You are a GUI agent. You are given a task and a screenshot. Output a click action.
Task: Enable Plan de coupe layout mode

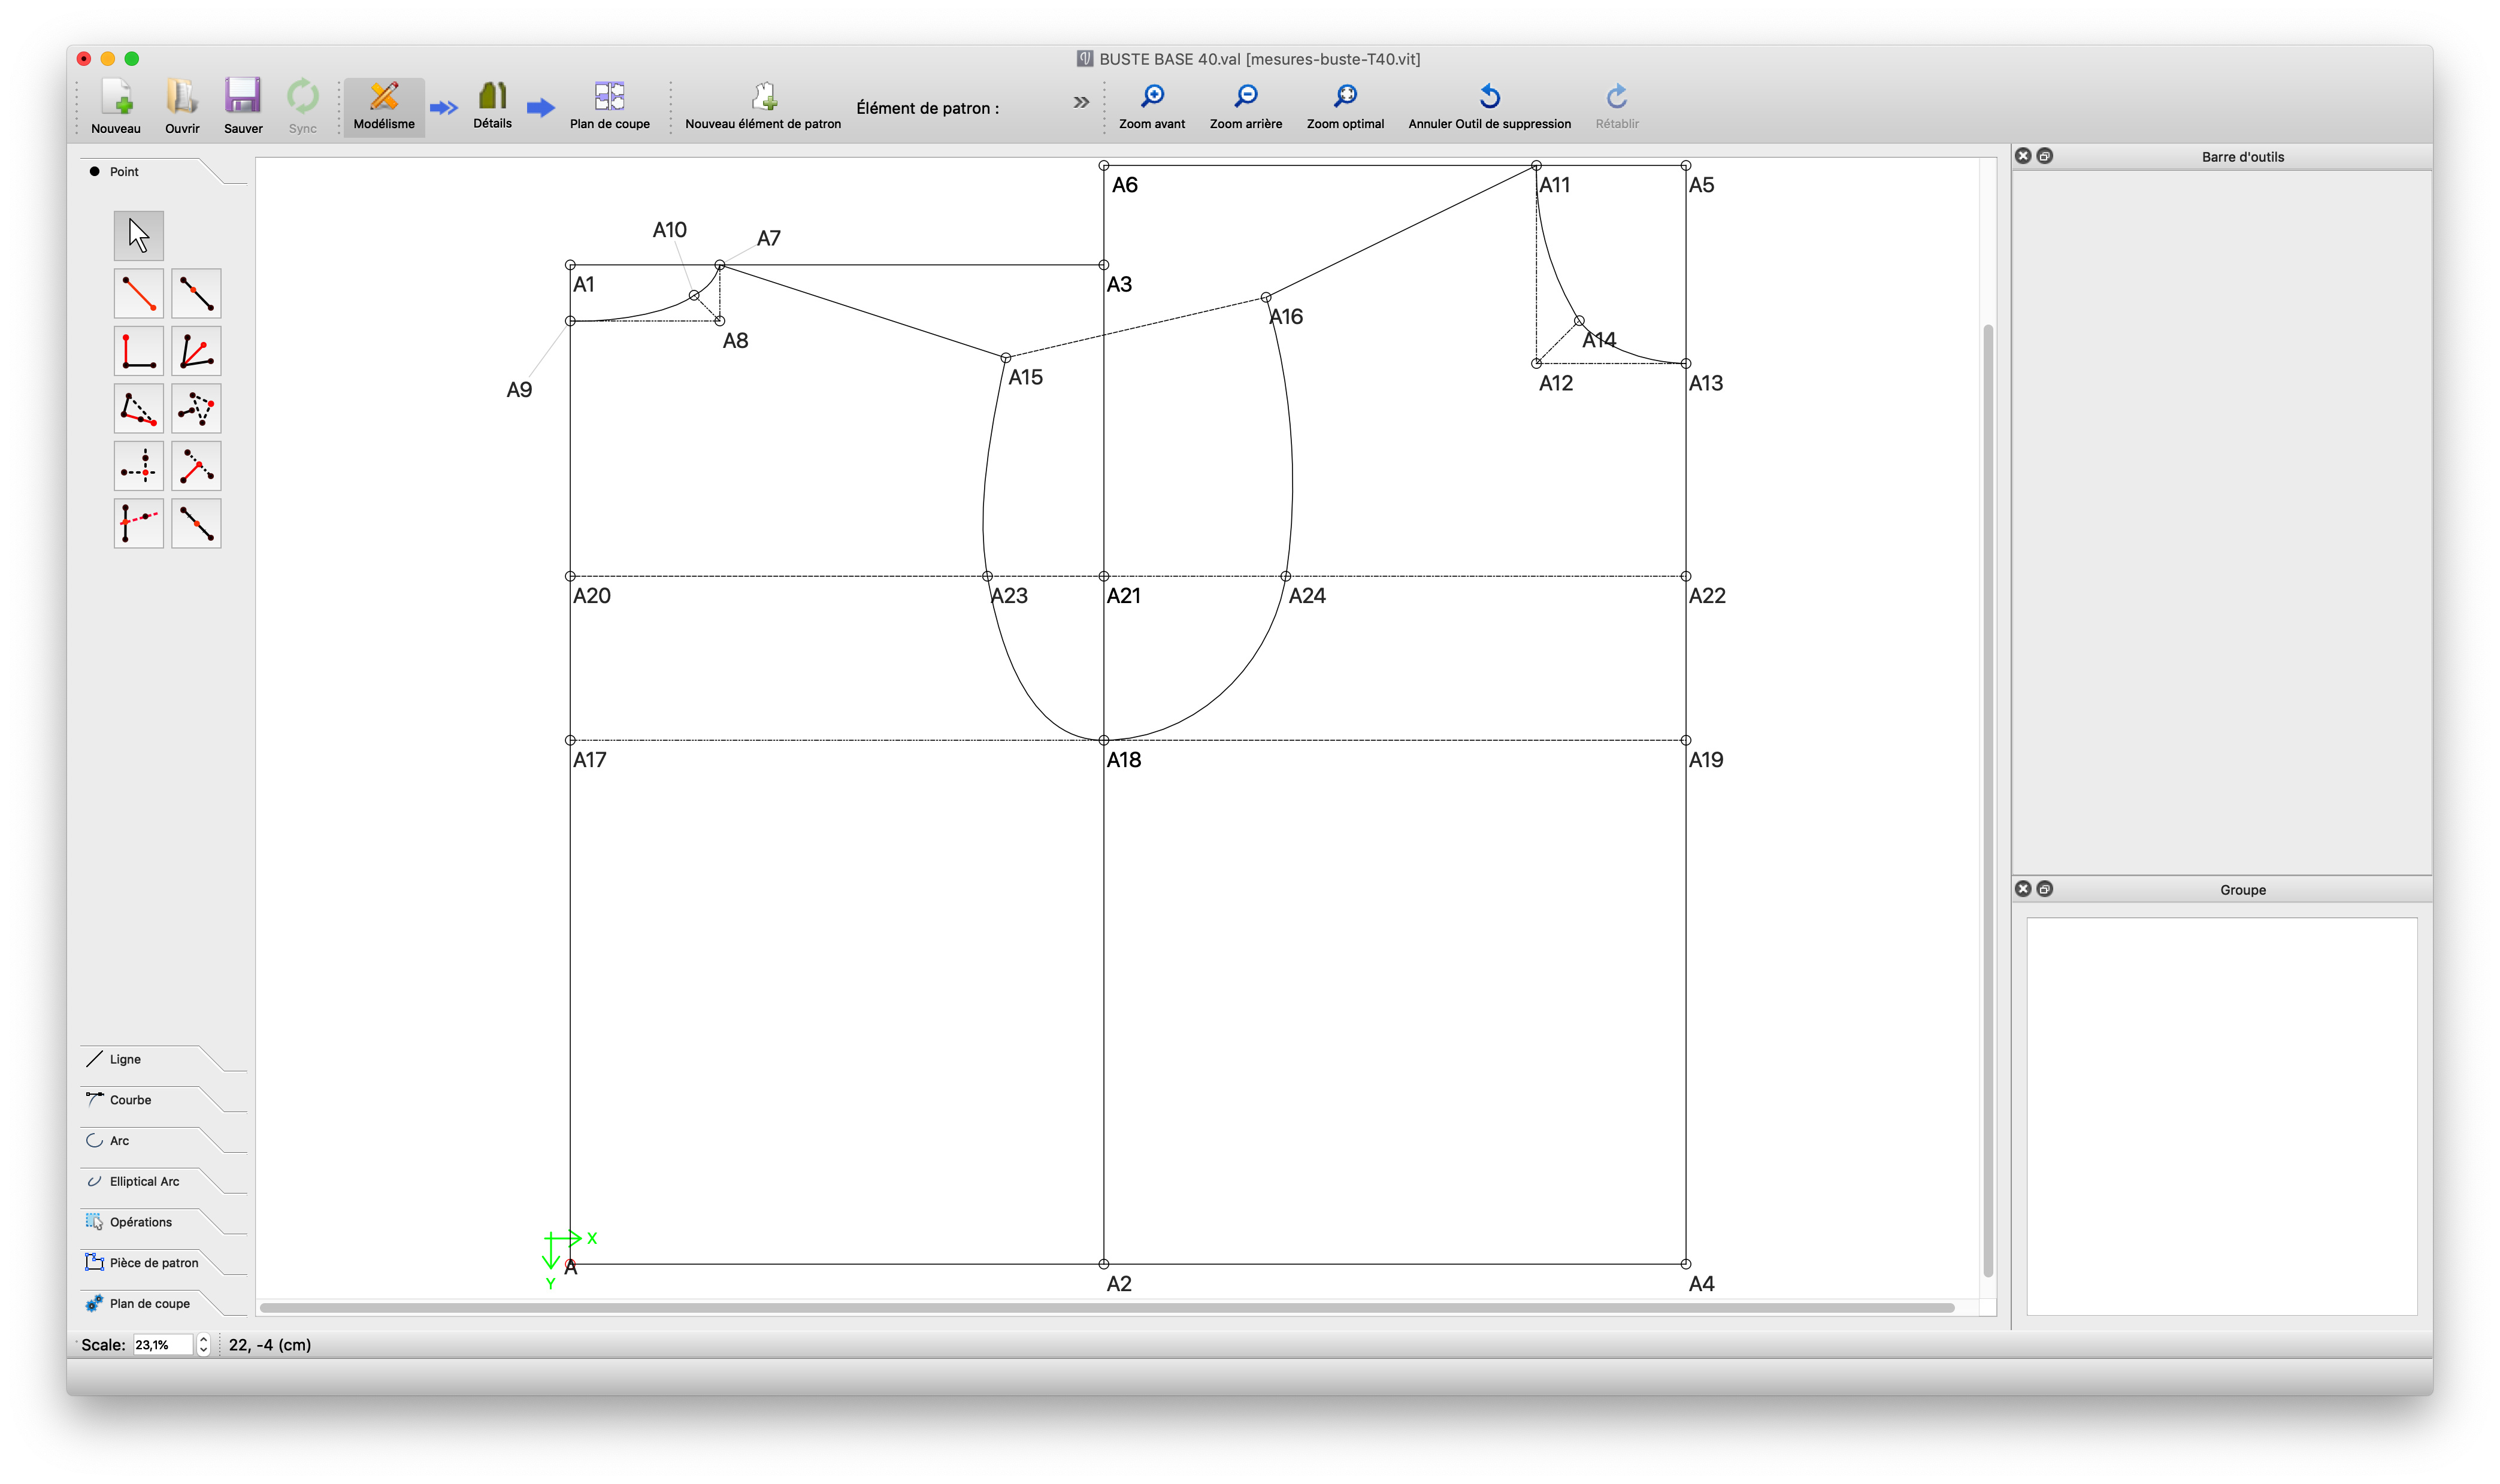point(609,106)
